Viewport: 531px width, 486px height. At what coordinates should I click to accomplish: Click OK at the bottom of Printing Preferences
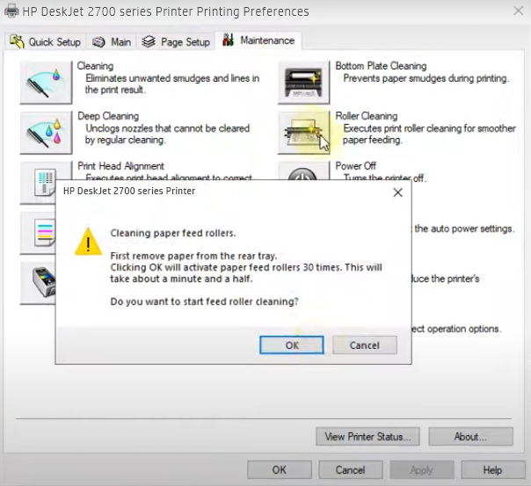(x=280, y=470)
